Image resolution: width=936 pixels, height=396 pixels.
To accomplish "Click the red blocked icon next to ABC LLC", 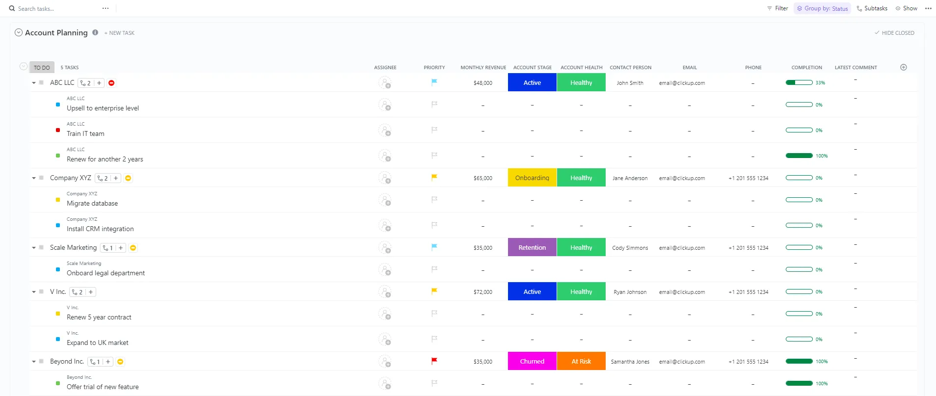I will pos(111,83).
